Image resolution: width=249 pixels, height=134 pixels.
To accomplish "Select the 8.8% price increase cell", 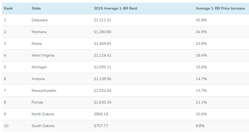I will [200, 126].
